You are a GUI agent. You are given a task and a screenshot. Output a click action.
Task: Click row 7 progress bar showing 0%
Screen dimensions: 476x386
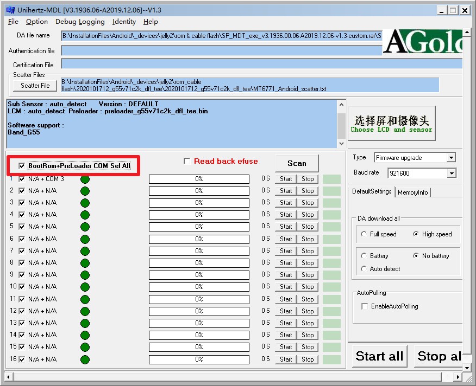[199, 251]
